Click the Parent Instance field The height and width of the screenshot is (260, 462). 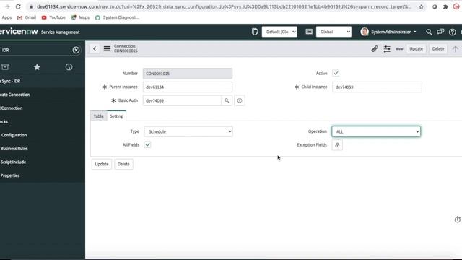[188, 87]
